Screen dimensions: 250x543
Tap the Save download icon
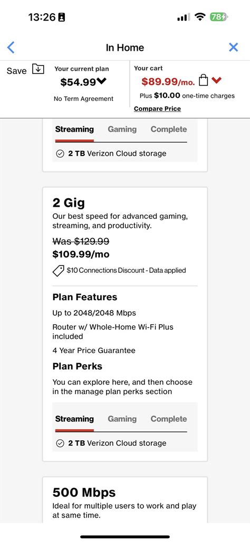tap(38, 69)
